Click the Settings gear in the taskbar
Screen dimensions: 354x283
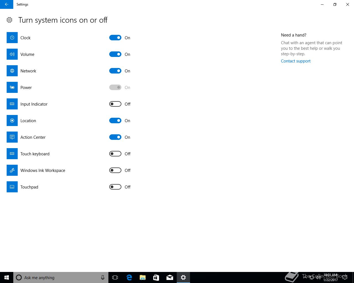pos(183,277)
